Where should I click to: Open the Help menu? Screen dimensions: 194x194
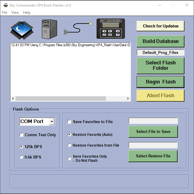pyautogui.click(x=27, y=13)
